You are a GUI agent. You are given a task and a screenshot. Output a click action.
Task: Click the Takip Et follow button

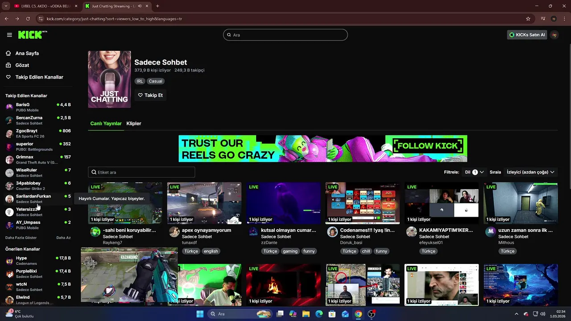[x=150, y=95]
